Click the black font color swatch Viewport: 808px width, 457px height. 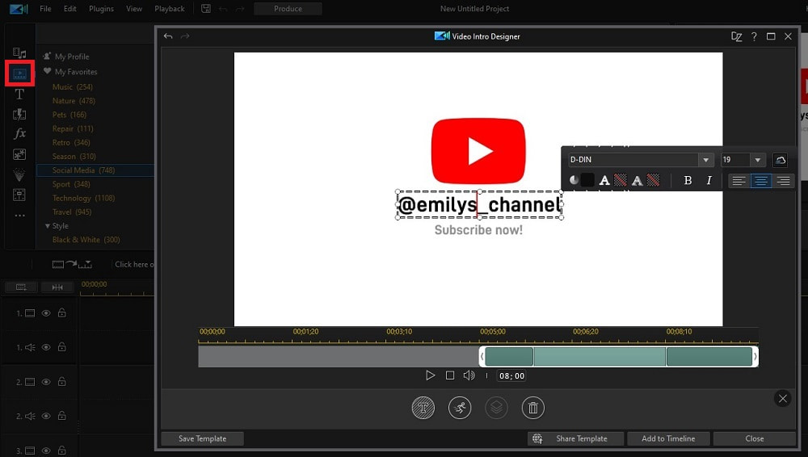pyautogui.click(x=587, y=180)
